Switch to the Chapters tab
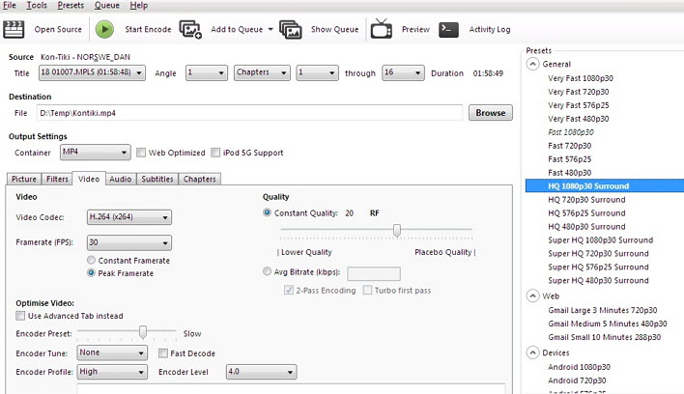Screen dimensions: 684x394 coord(199,179)
